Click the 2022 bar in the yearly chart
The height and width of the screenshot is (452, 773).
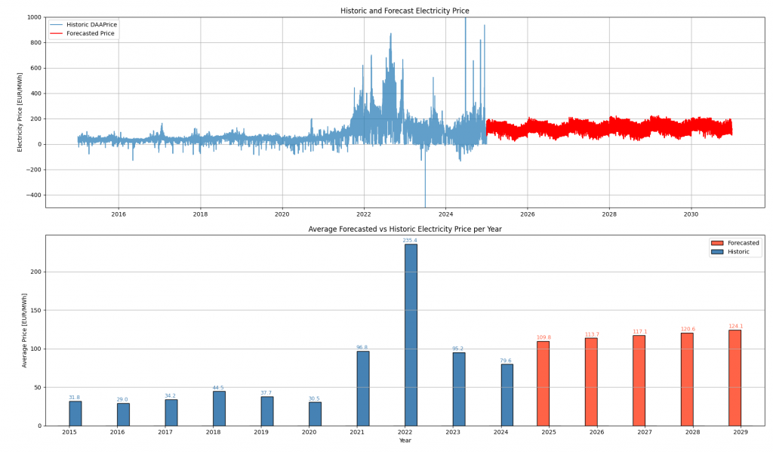pyautogui.click(x=411, y=335)
